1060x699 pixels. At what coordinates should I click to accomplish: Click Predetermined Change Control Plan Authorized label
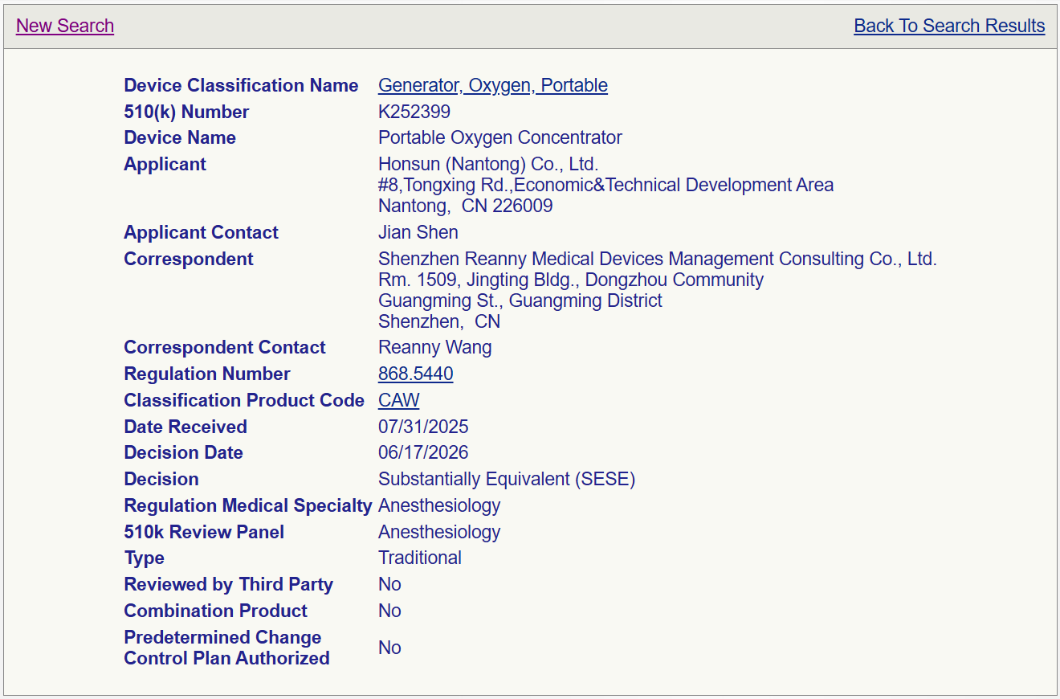pos(226,648)
